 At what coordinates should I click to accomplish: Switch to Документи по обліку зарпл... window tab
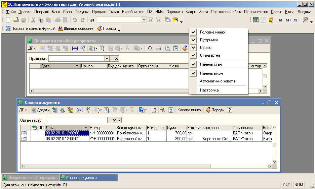click(x=31, y=178)
